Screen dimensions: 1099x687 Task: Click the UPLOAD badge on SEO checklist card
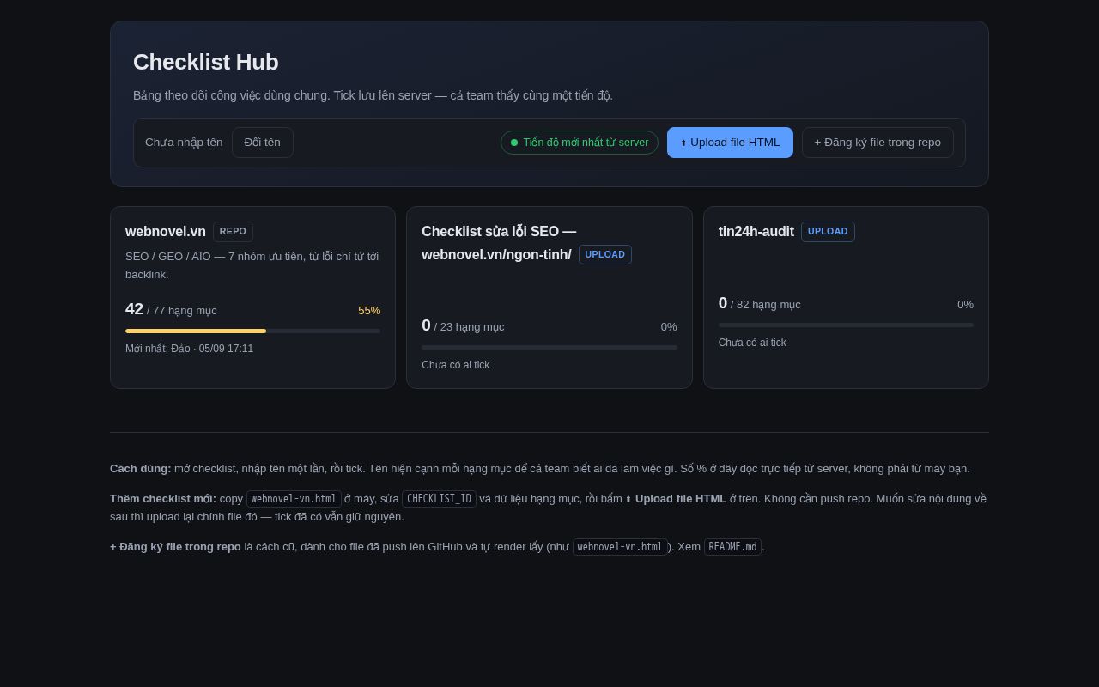605,255
